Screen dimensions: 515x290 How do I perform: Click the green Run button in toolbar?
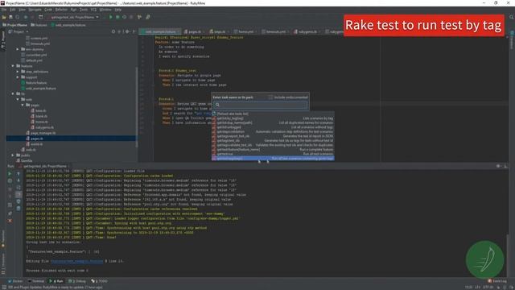pos(111,17)
